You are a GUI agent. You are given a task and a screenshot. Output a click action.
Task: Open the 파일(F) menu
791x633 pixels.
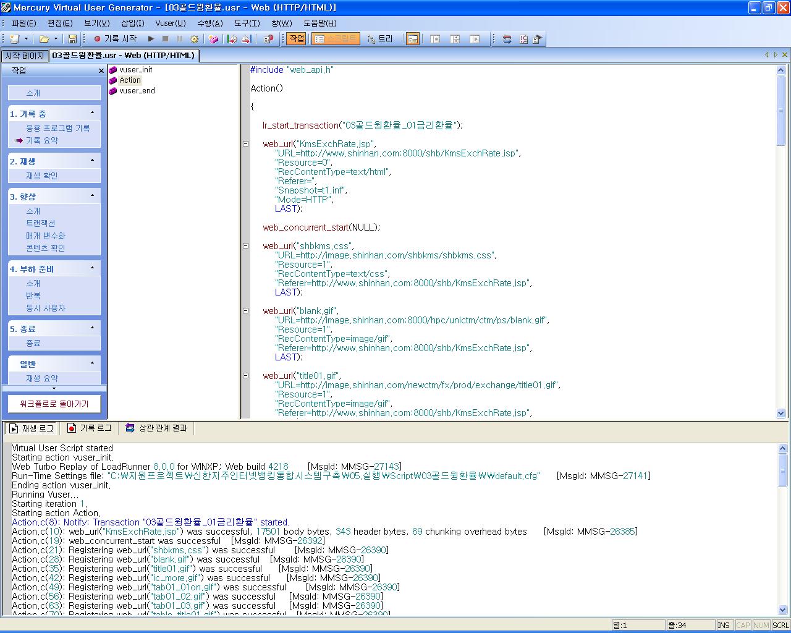[23, 23]
